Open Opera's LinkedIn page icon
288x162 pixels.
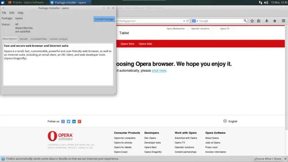[74, 121]
